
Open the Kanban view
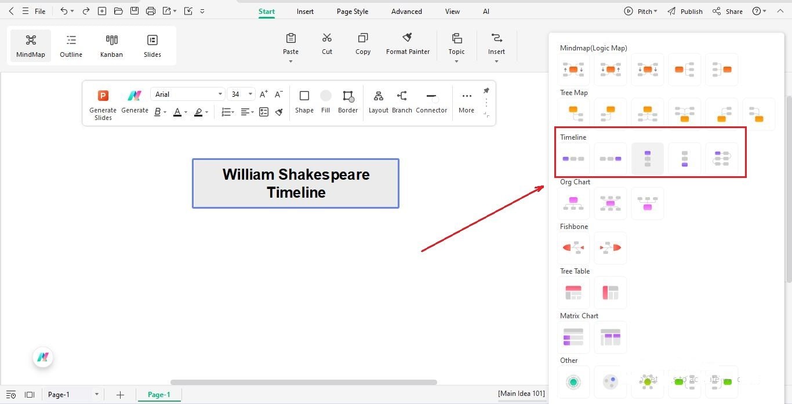(x=111, y=45)
